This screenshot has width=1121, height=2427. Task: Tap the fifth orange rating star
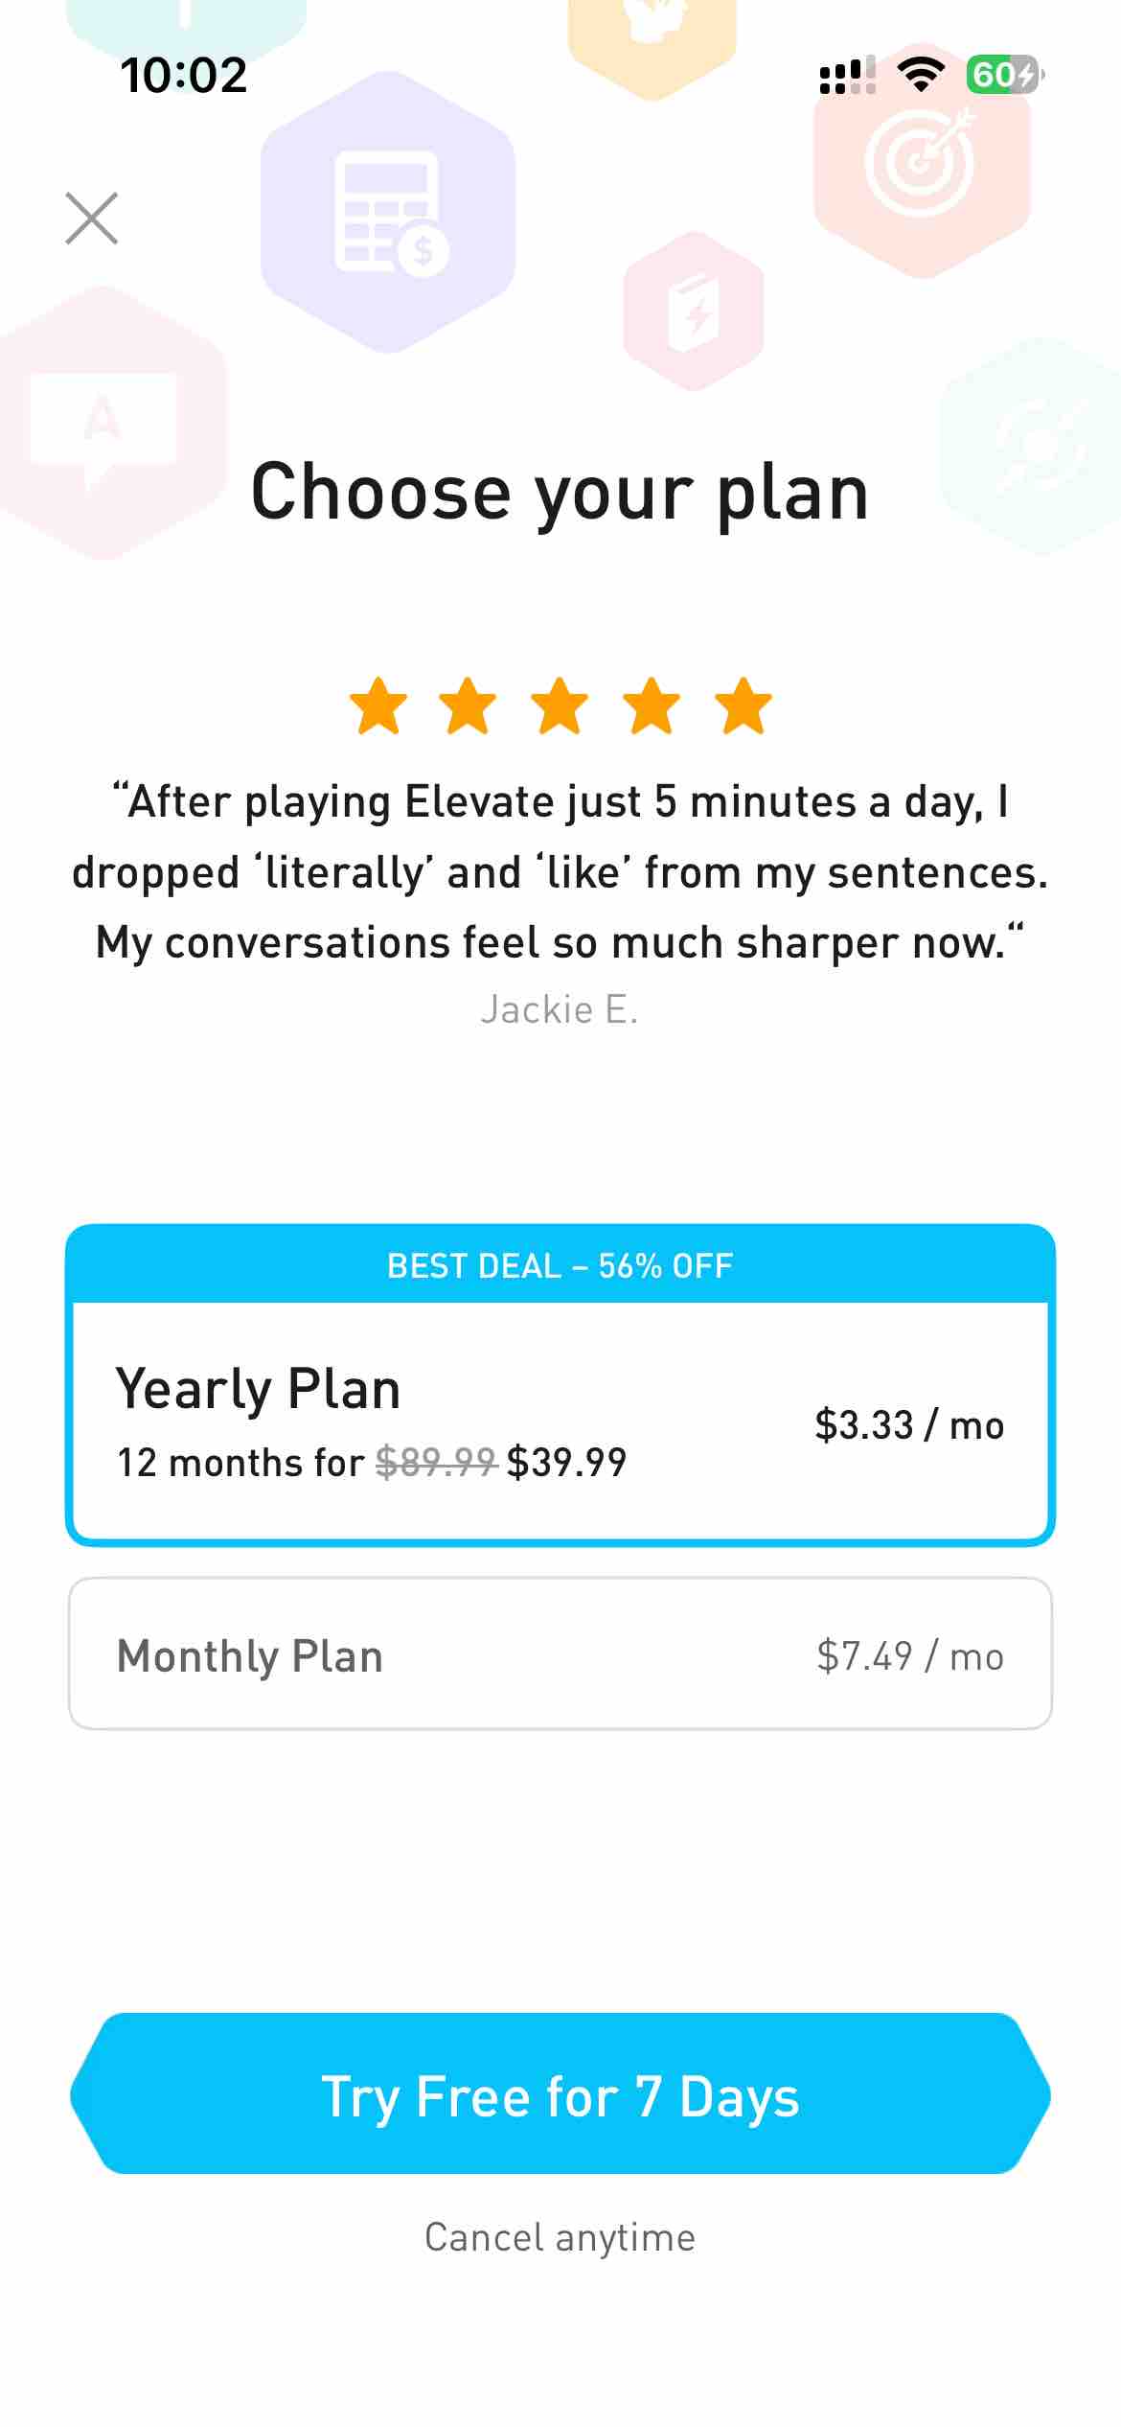pos(744,706)
